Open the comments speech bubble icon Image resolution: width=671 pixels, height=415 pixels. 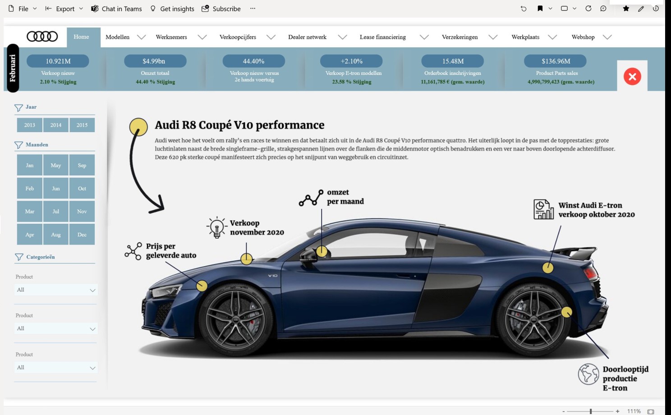(603, 9)
